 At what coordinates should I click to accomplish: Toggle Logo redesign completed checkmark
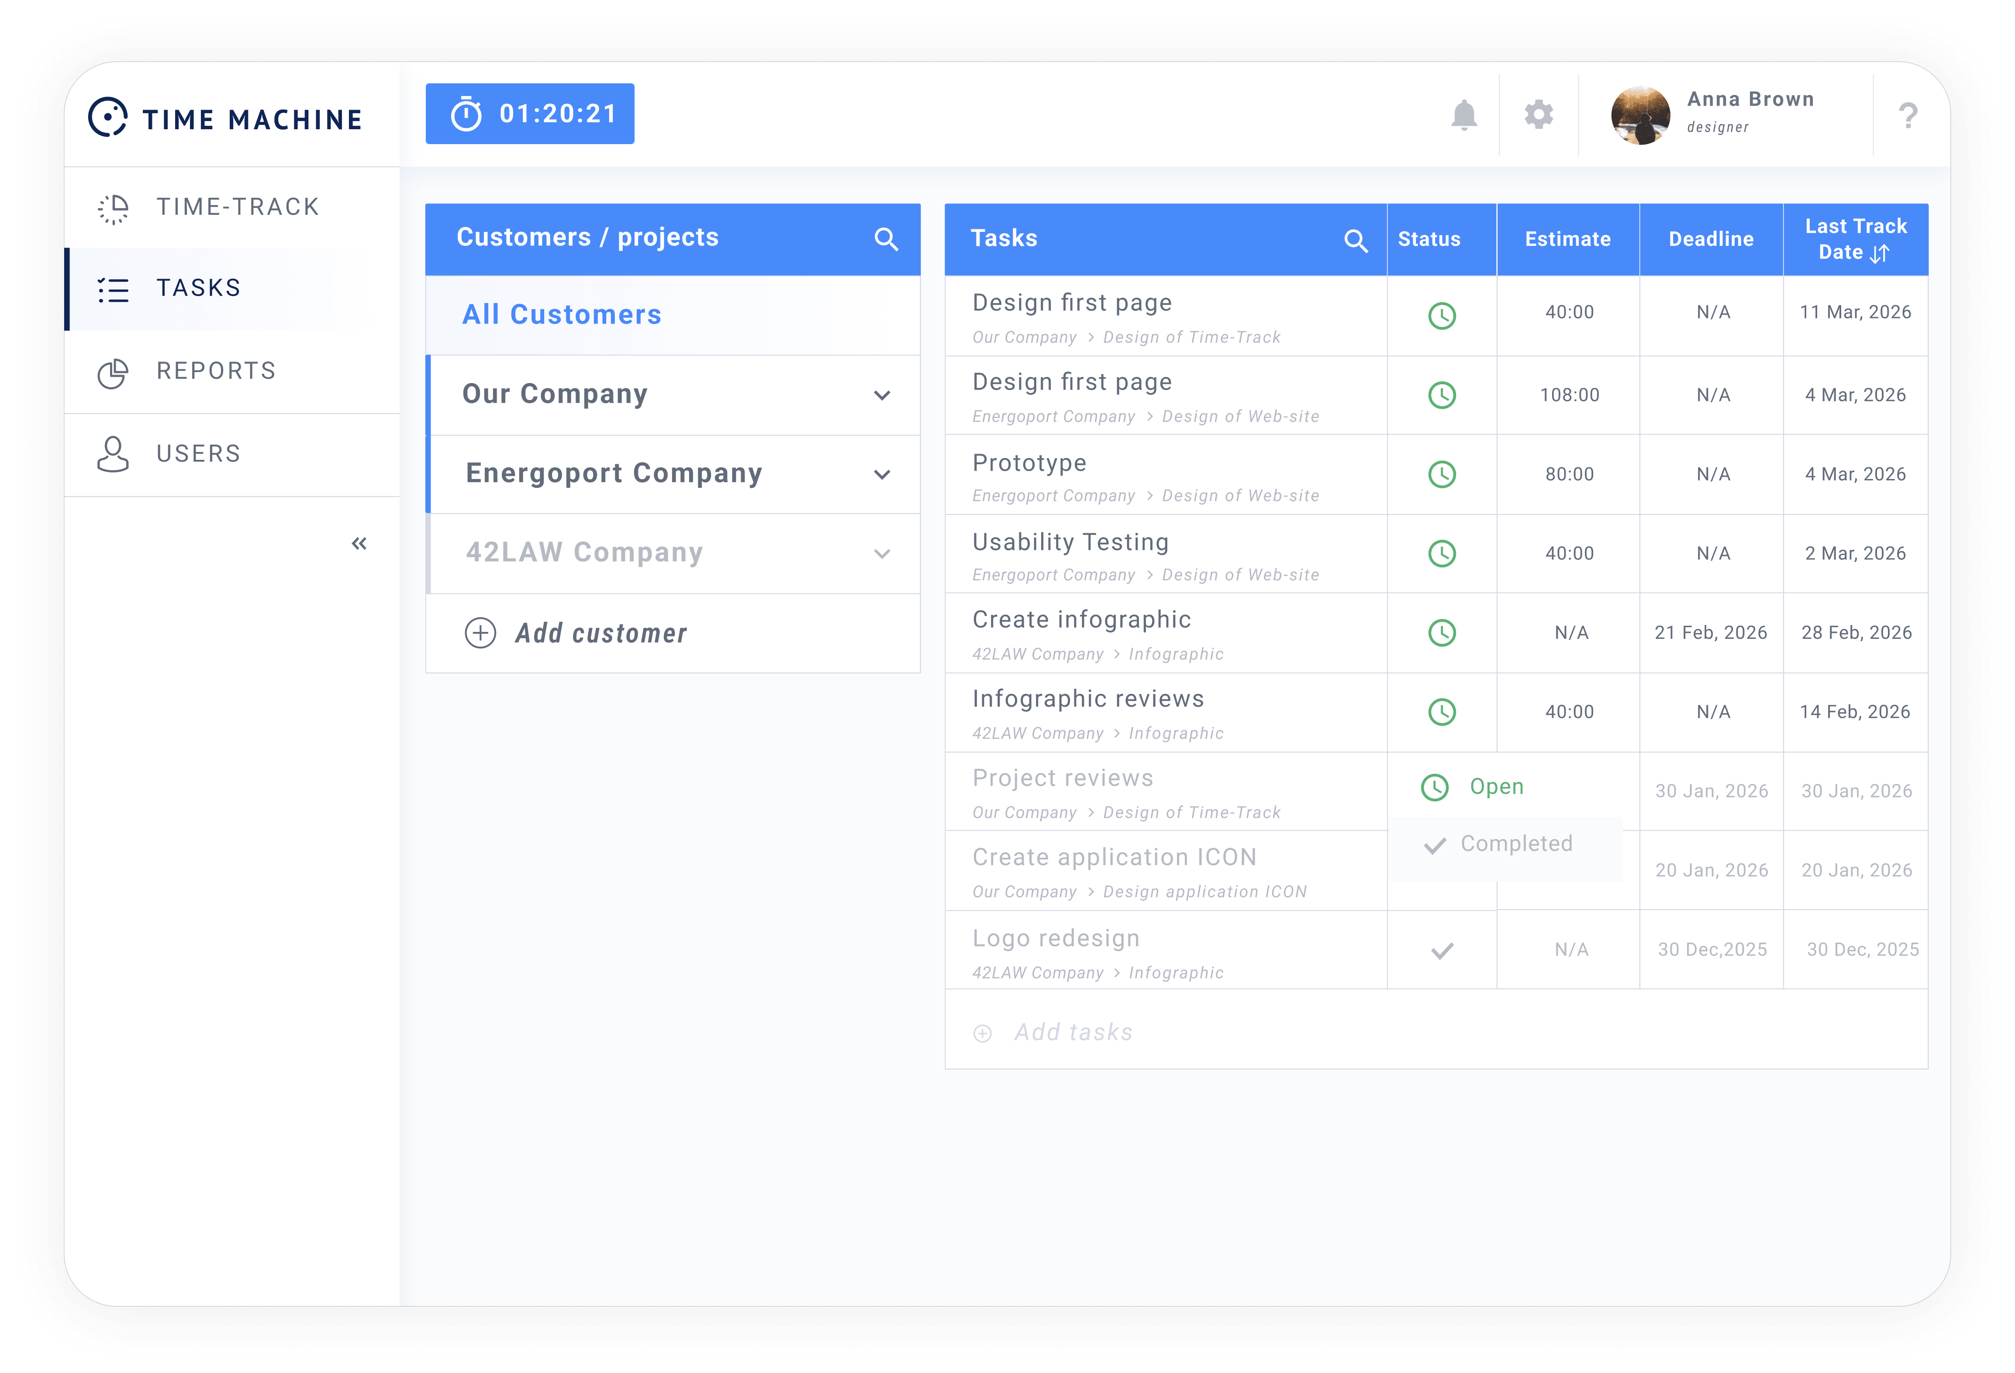pos(1441,951)
